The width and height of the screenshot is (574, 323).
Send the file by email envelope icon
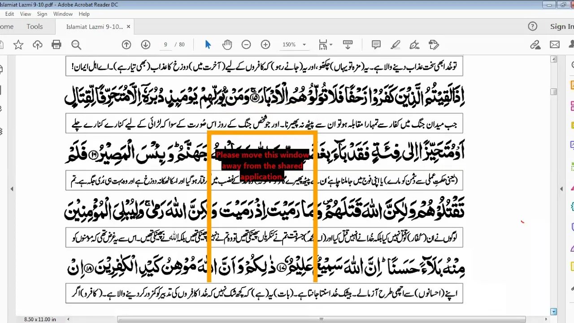click(x=555, y=44)
